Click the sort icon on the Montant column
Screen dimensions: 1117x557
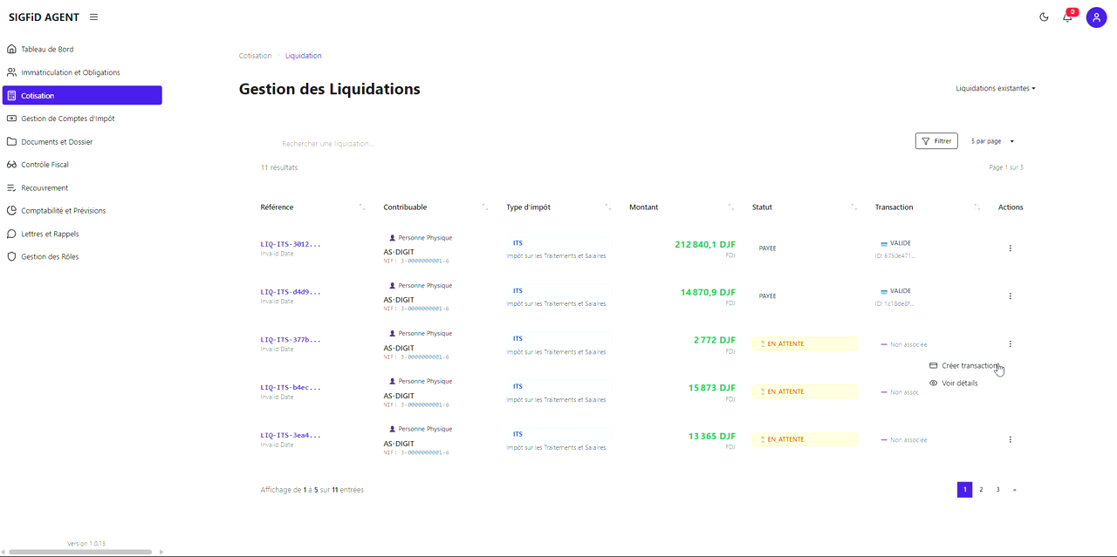tap(731, 207)
